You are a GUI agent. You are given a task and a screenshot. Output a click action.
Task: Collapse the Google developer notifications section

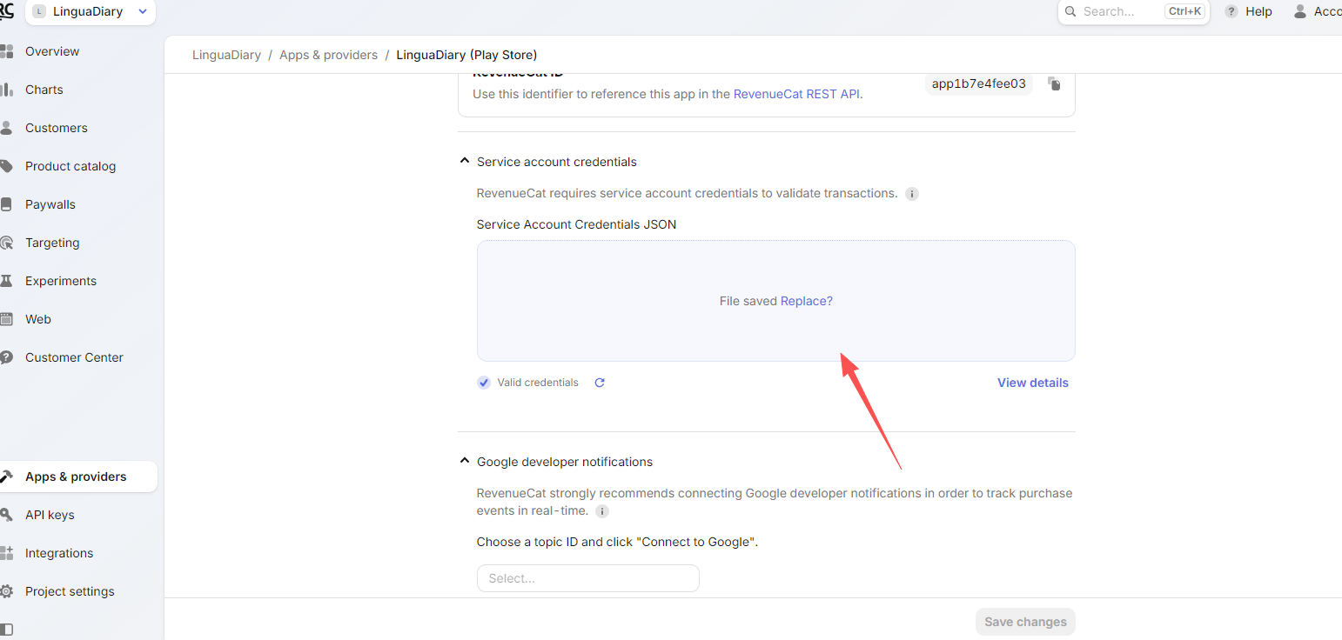coord(465,462)
